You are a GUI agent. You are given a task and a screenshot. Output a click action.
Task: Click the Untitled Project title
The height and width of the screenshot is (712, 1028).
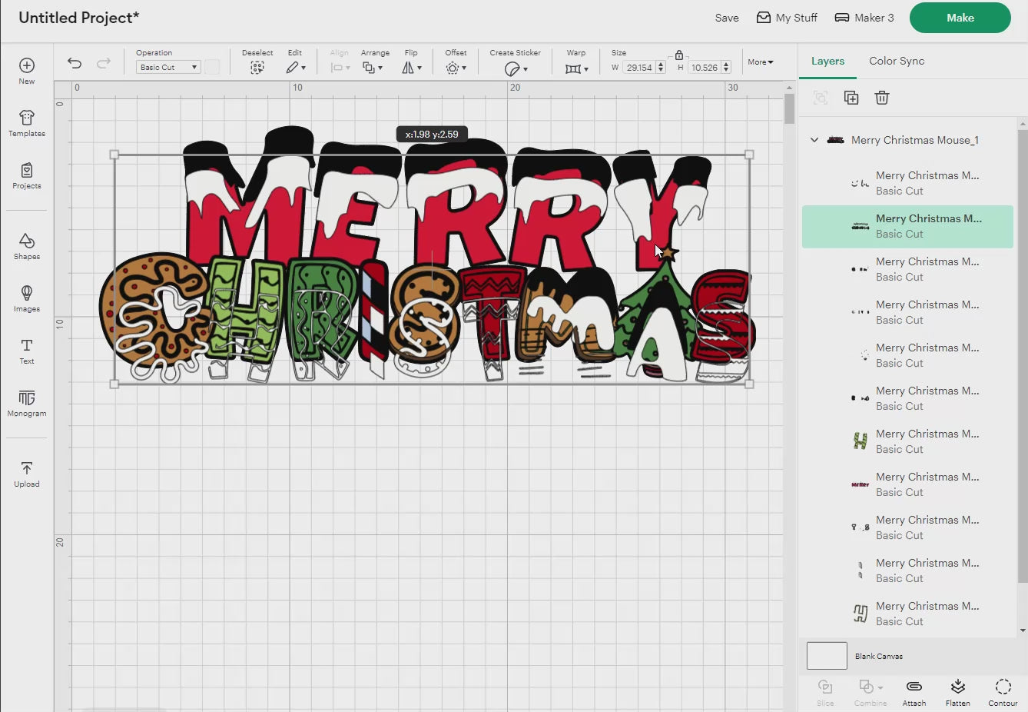click(78, 18)
